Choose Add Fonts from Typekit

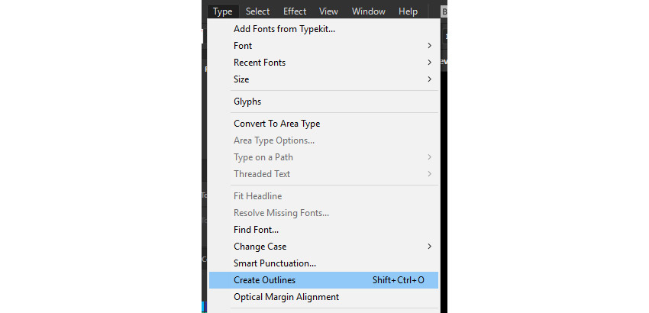284,29
